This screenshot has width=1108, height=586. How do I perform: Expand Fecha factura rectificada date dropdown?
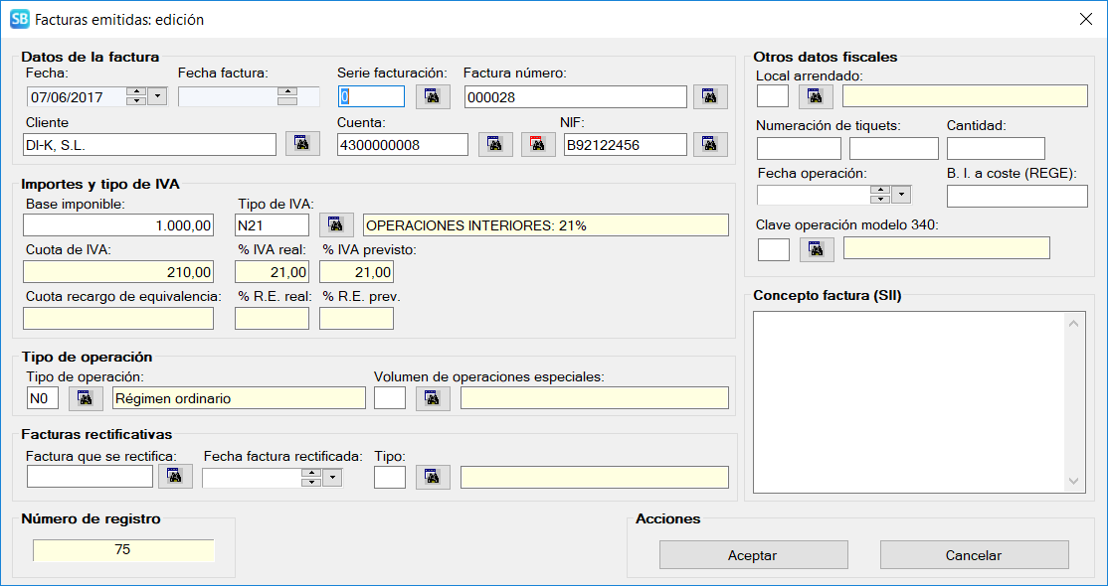pos(332,478)
